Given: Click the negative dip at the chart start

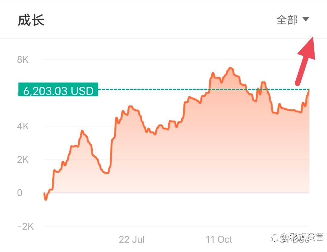Looking at the screenshot, I should [x=46, y=199].
